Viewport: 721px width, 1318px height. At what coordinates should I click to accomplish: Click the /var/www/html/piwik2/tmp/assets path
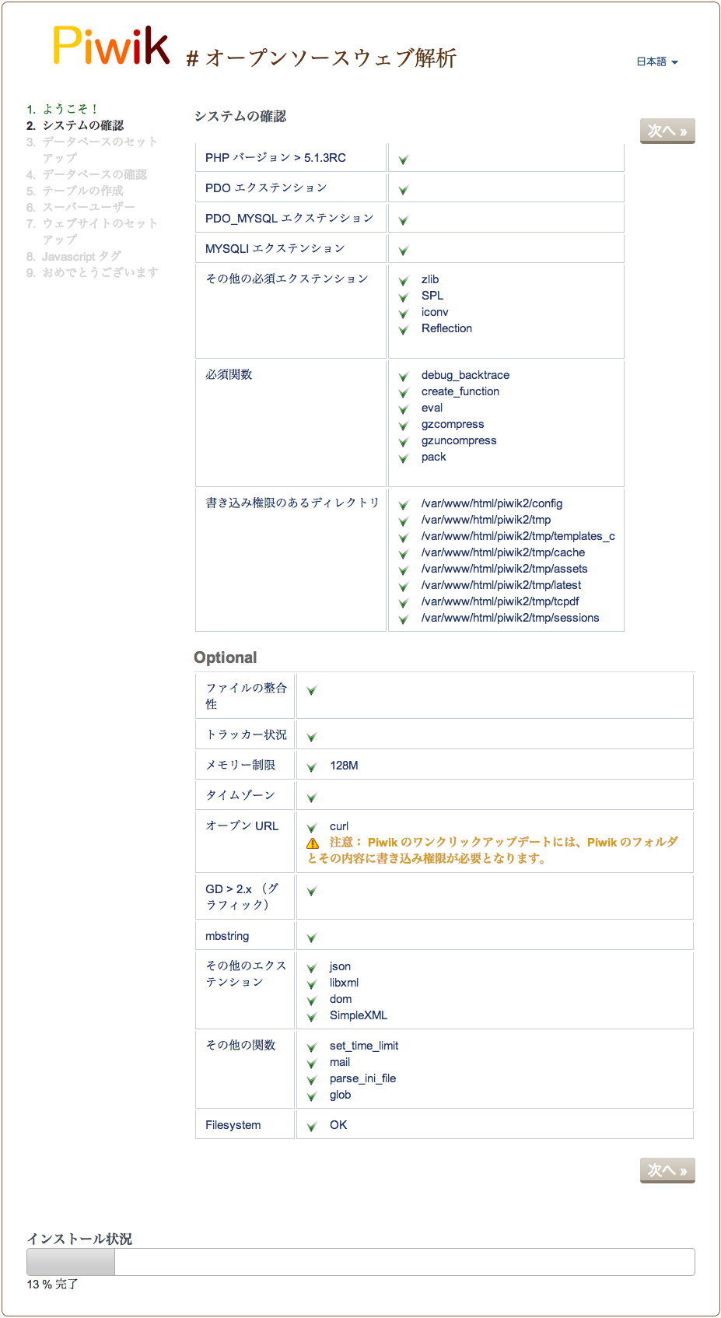point(504,569)
